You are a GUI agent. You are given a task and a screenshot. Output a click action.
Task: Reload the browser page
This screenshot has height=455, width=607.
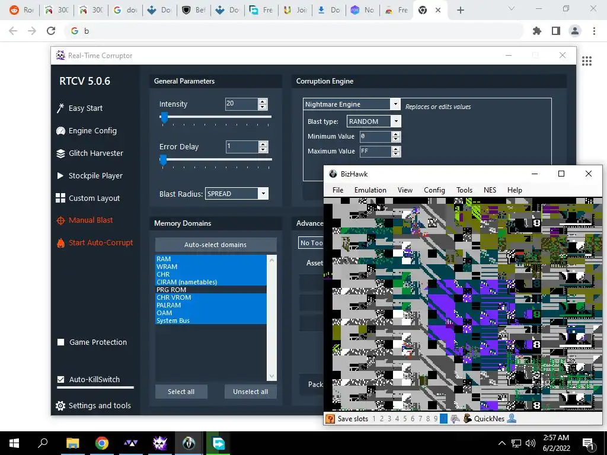click(x=51, y=31)
